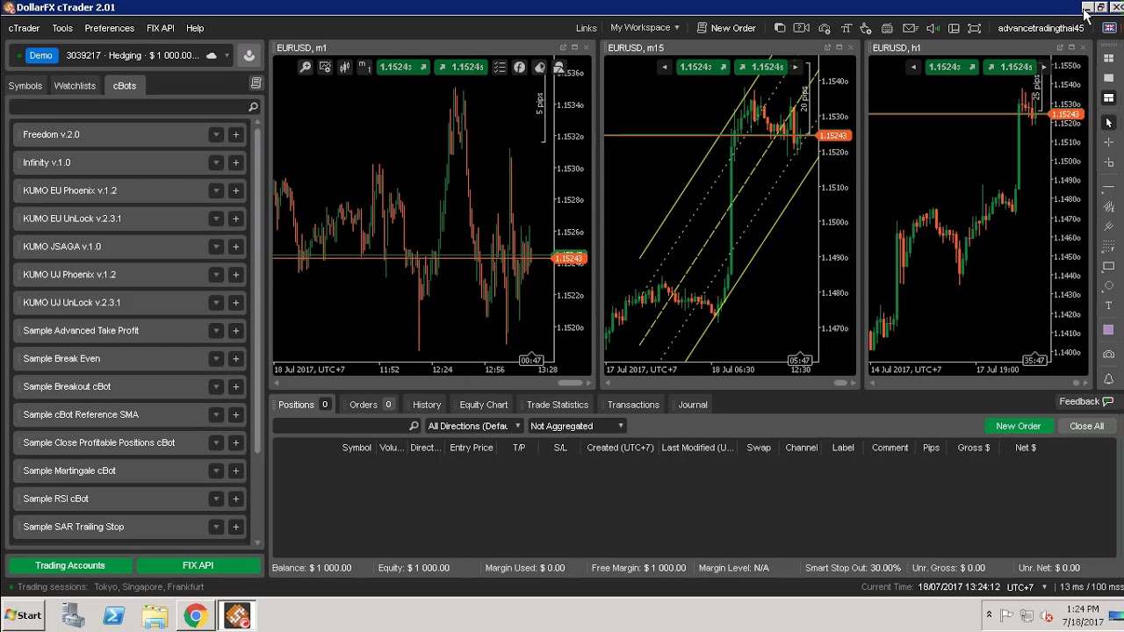This screenshot has width=1124, height=632.
Task: Open the cTrader menu
Action: pos(24,28)
